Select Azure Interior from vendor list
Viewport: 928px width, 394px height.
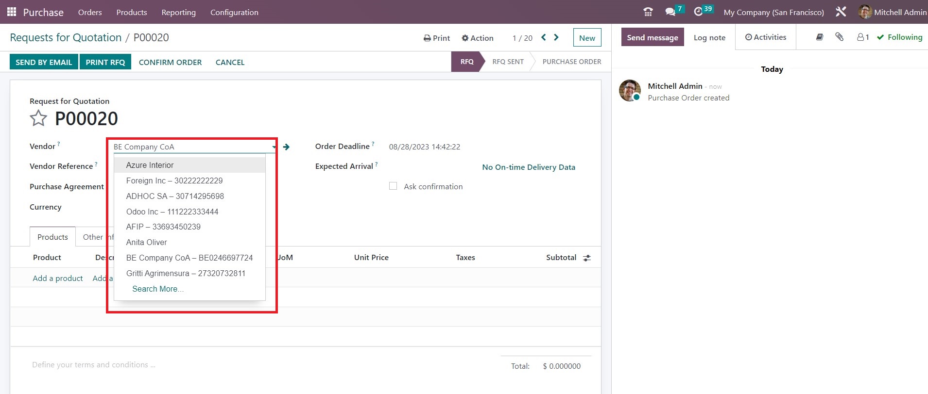point(150,165)
